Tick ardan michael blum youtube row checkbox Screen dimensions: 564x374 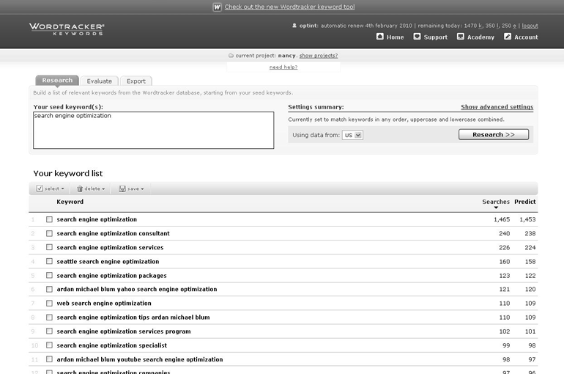click(49, 359)
